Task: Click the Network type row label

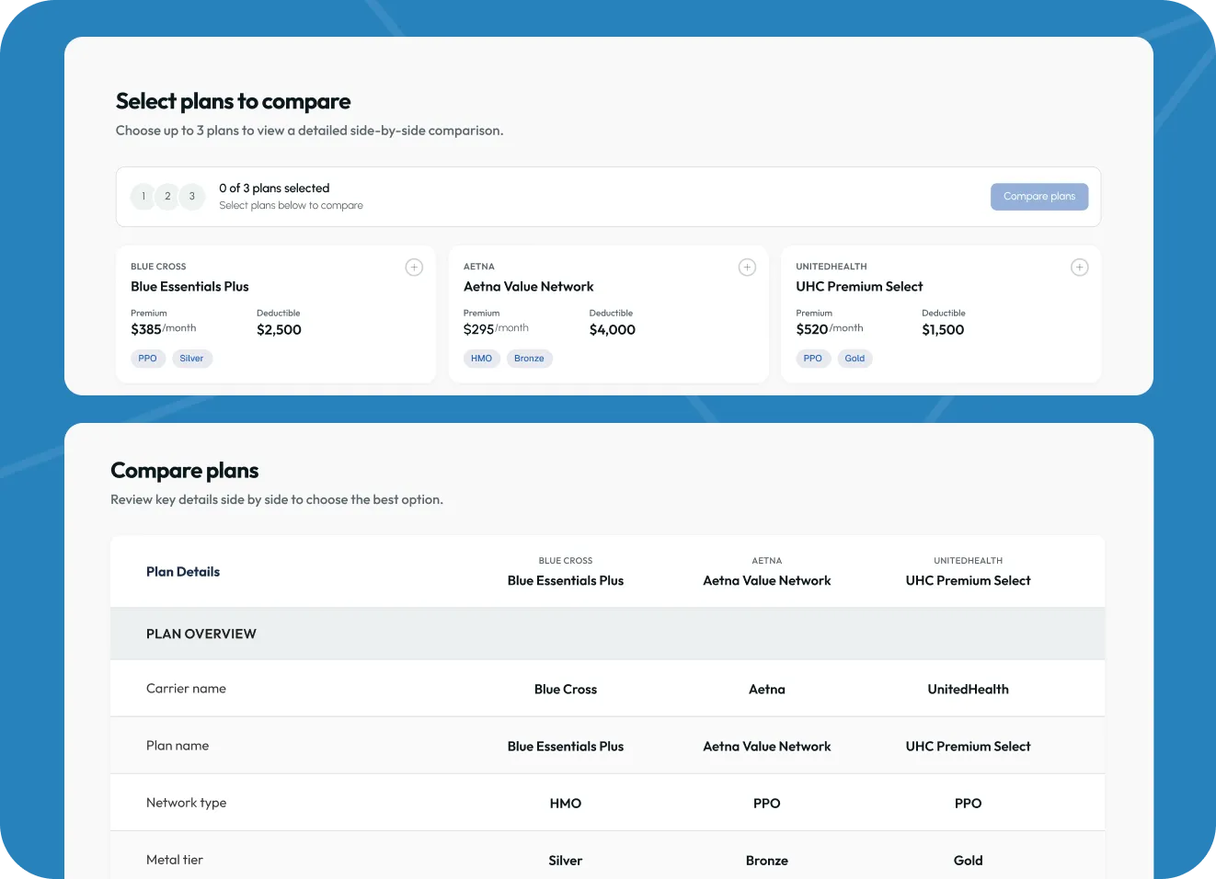Action: [186, 803]
